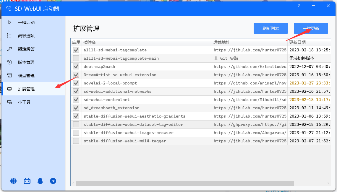Sort by the 插件名 column header
The height and width of the screenshot is (192, 337).
[x=147, y=43]
